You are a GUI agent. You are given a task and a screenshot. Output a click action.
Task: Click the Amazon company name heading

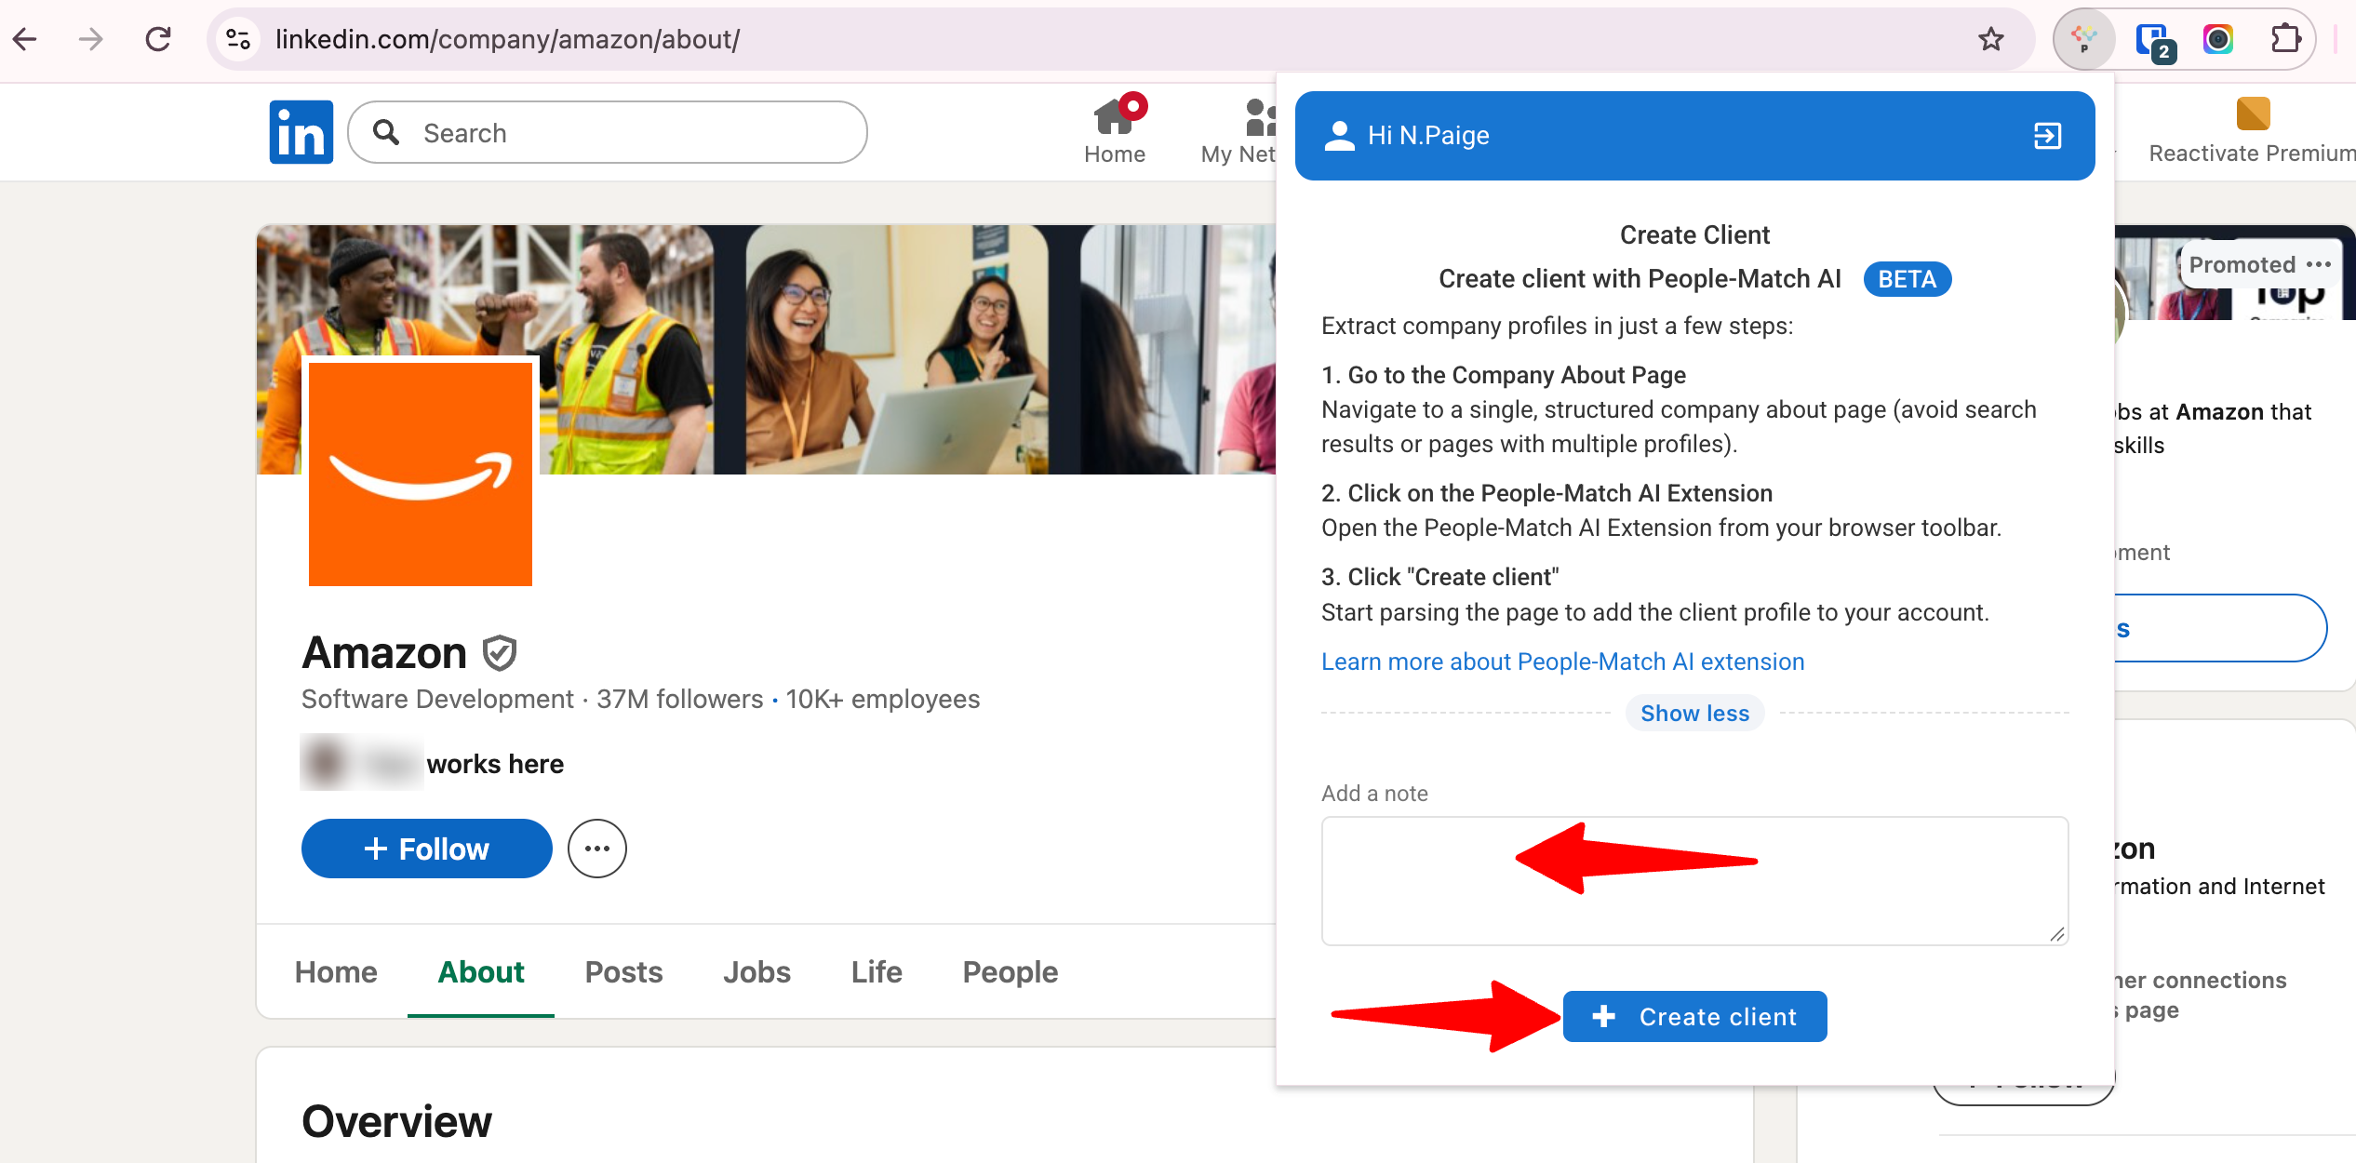click(384, 653)
